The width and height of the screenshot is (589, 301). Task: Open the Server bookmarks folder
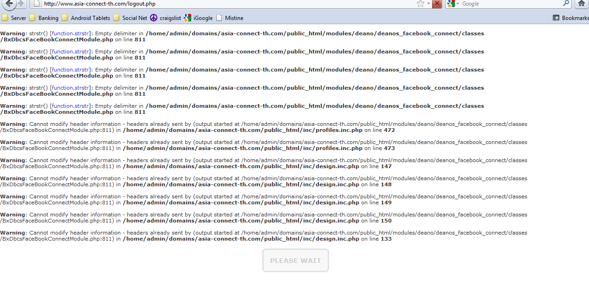click(14, 18)
